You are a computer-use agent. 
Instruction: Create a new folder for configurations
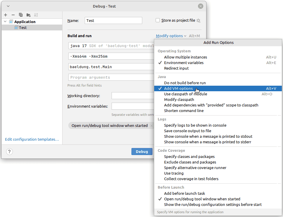(28, 15)
